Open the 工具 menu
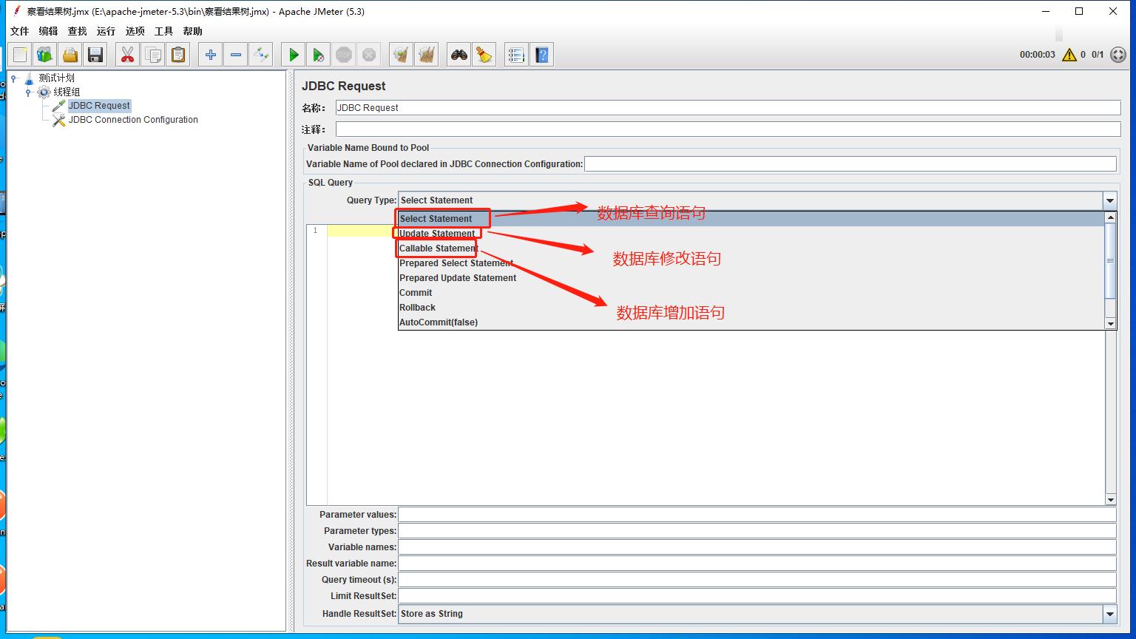This screenshot has width=1136, height=639. pos(163,31)
